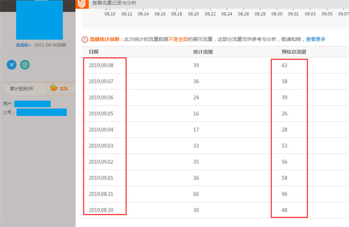
Task: Click the 08.30 chart axis label
Action: pyautogui.click(x=277, y=14)
